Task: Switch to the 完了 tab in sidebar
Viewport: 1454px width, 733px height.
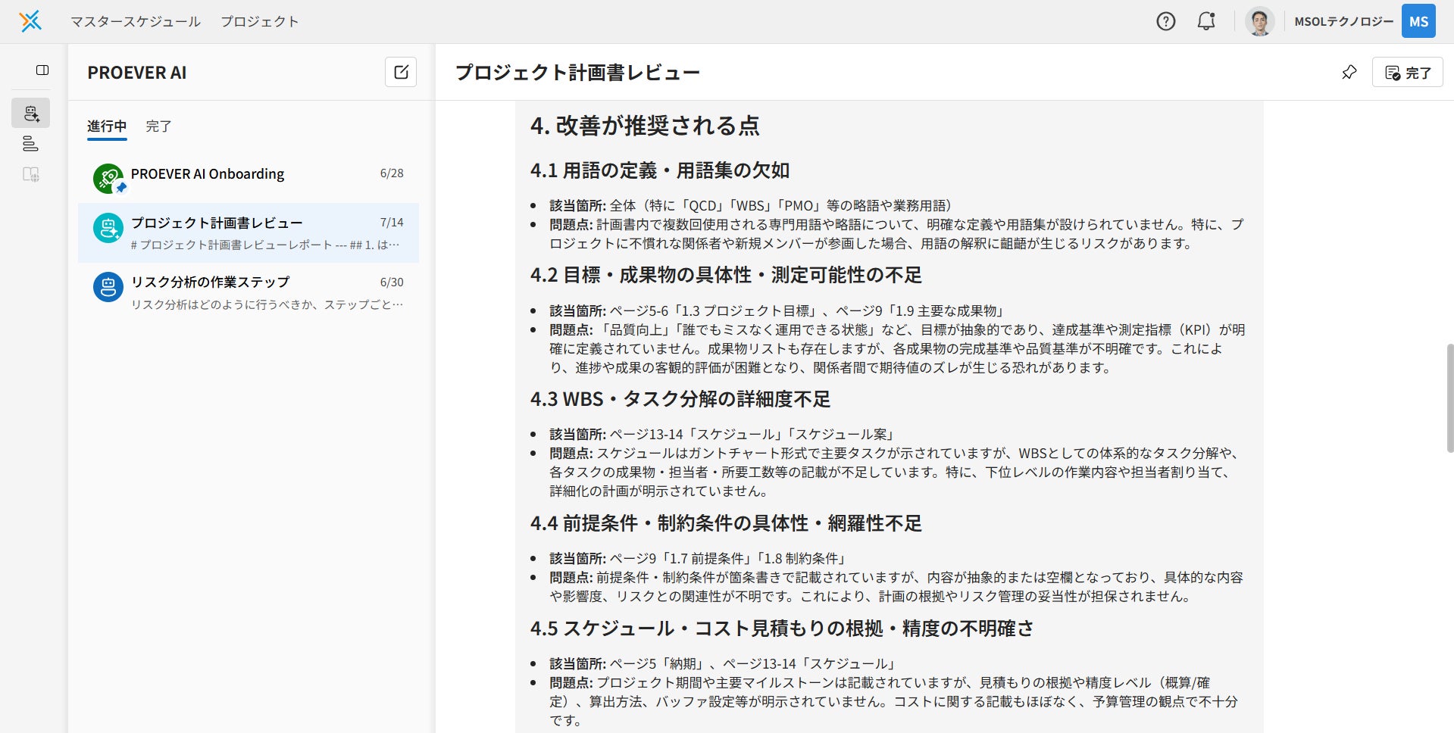Action: coord(158,126)
